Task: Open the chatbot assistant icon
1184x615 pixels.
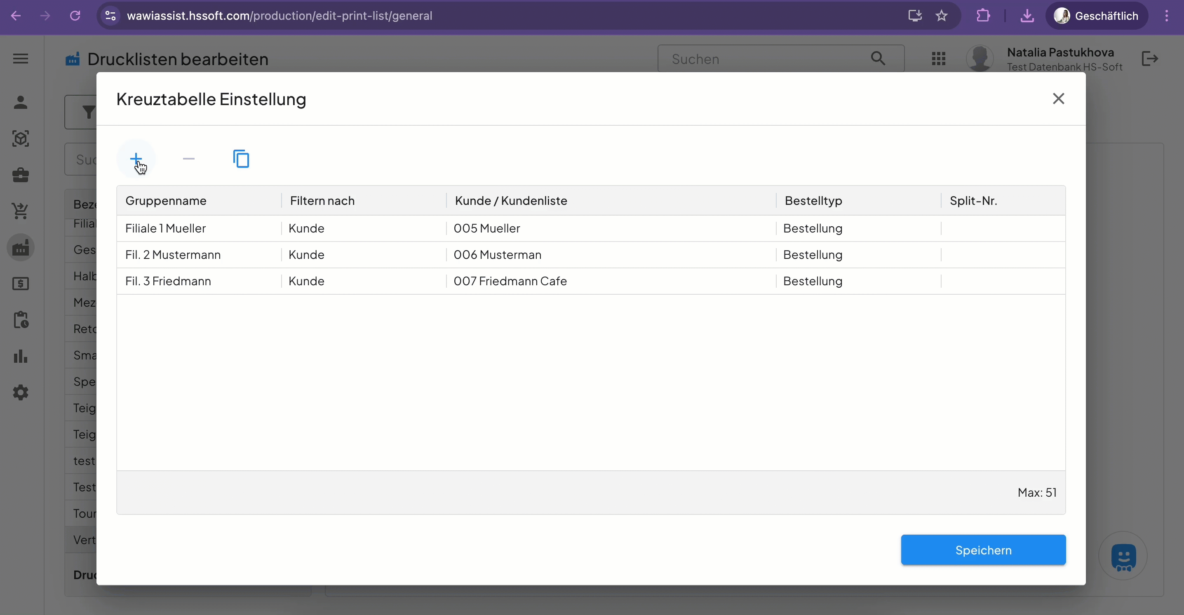Action: (x=1123, y=556)
